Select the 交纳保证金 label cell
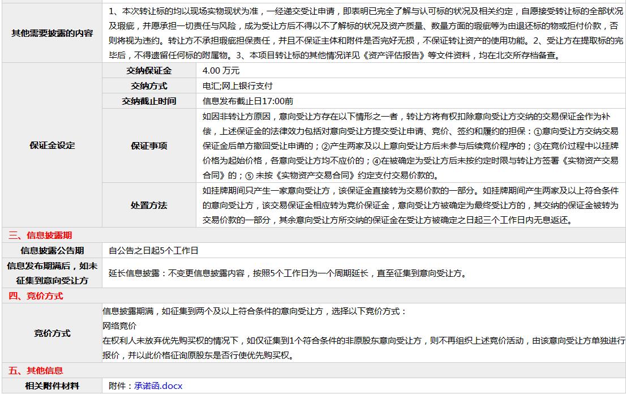 (149, 71)
